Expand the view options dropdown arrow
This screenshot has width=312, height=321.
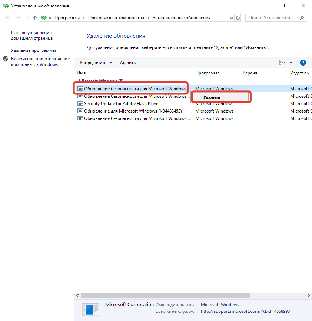coord(291,63)
